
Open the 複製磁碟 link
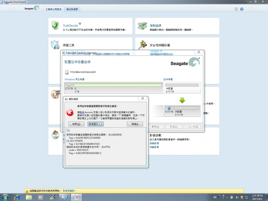pyautogui.click(x=155, y=26)
